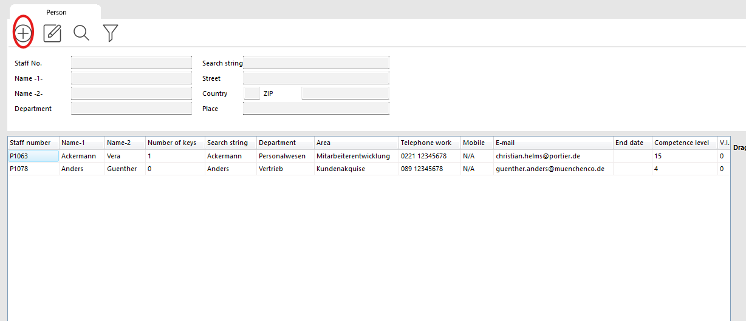Screen dimensions: 746x321
Task: Focus the Country input field
Action: click(252, 93)
